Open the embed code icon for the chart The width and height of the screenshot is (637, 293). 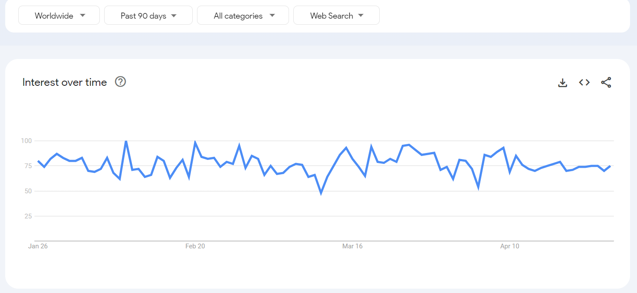pyautogui.click(x=584, y=82)
